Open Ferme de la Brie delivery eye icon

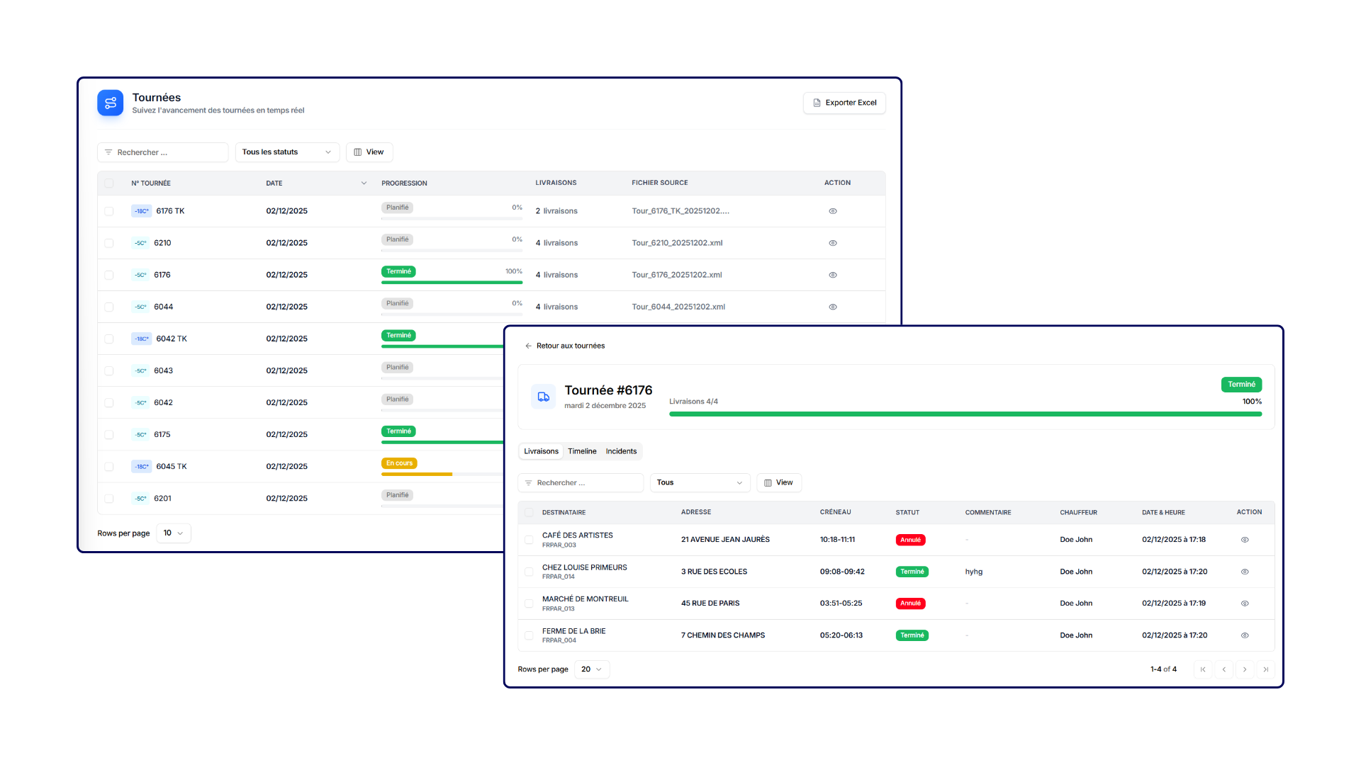[x=1245, y=635]
